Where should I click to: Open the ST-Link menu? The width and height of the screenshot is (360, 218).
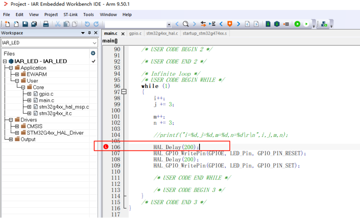(71, 14)
